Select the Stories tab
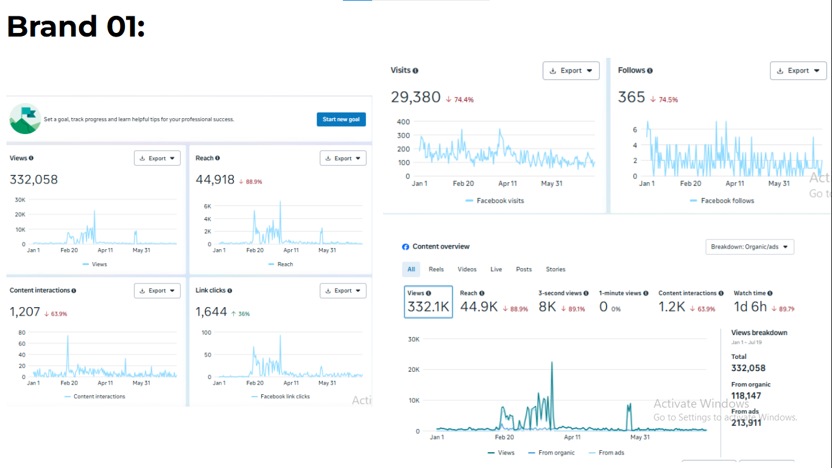The height and width of the screenshot is (468, 832). point(555,269)
